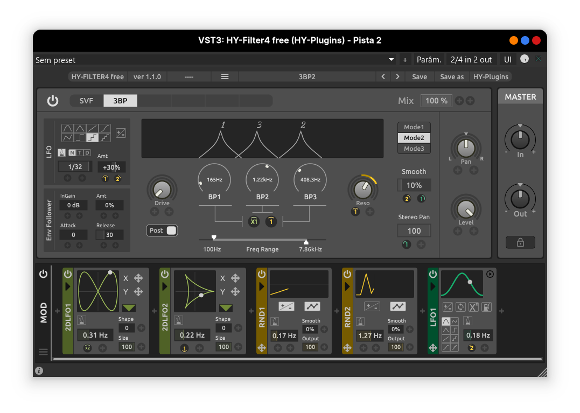Select the ascending staircase LFO waveform
580x413 pixels.
click(x=105, y=137)
